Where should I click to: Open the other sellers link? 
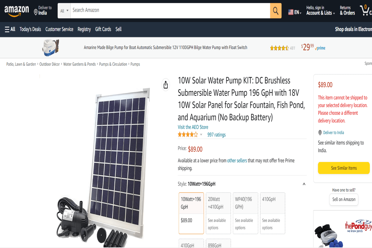tap(237, 160)
